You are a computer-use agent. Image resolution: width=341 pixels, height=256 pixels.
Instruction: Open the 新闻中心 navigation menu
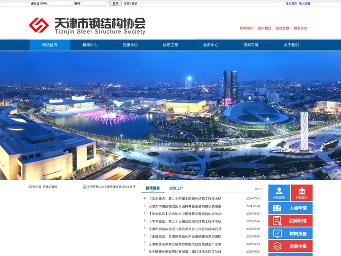click(90, 45)
